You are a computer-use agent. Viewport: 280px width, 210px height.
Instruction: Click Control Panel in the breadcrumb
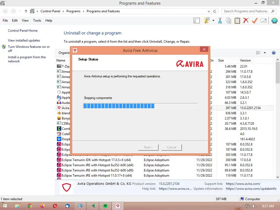coord(50,11)
